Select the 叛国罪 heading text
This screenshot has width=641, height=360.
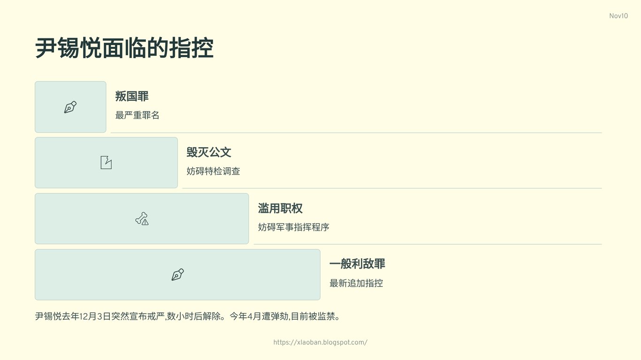[132, 97]
